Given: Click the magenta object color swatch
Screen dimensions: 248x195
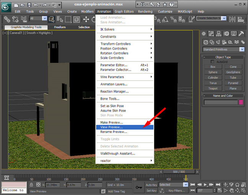Looking at the screenshot, I should (x=241, y=102).
